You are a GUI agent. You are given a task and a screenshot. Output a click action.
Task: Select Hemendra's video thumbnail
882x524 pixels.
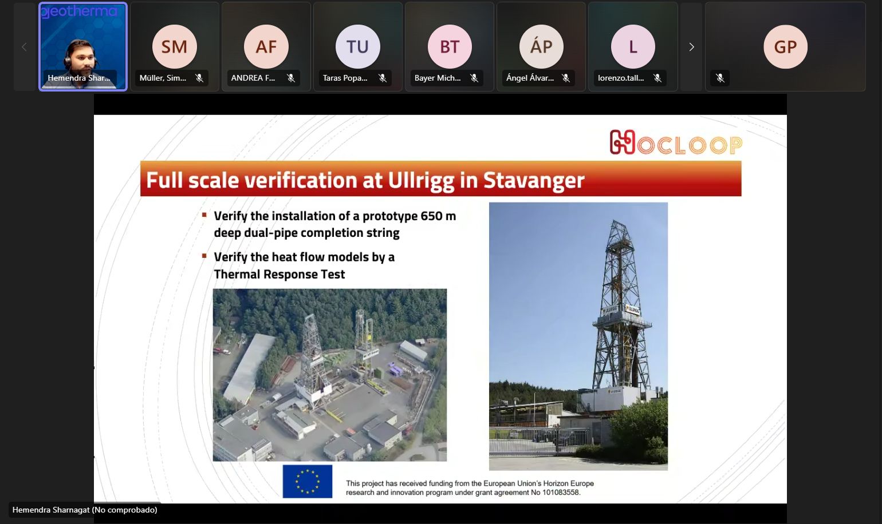(83, 46)
